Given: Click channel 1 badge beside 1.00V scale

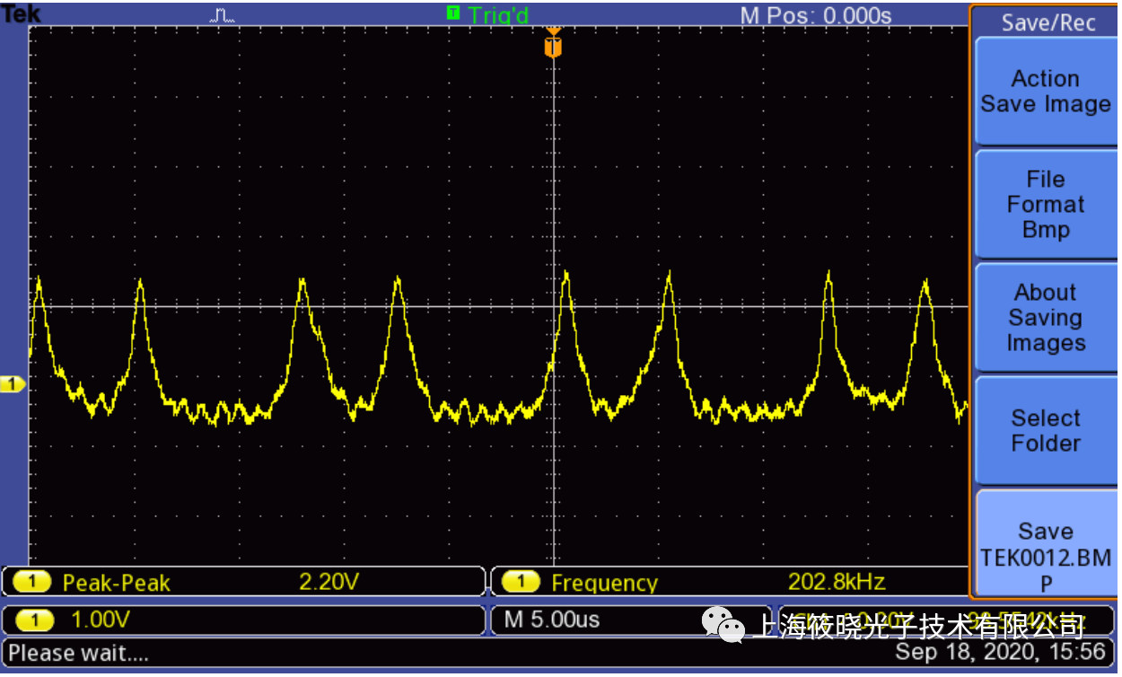Looking at the screenshot, I should click(x=34, y=620).
